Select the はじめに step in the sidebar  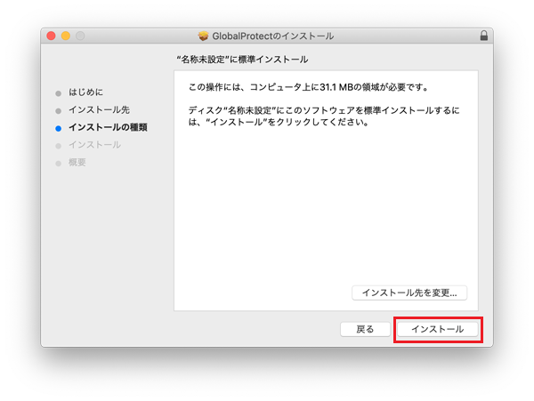pos(85,92)
